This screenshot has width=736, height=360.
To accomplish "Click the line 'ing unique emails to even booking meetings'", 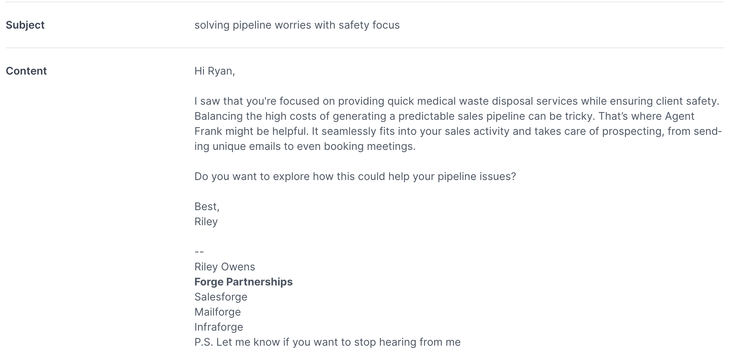I will [x=305, y=146].
